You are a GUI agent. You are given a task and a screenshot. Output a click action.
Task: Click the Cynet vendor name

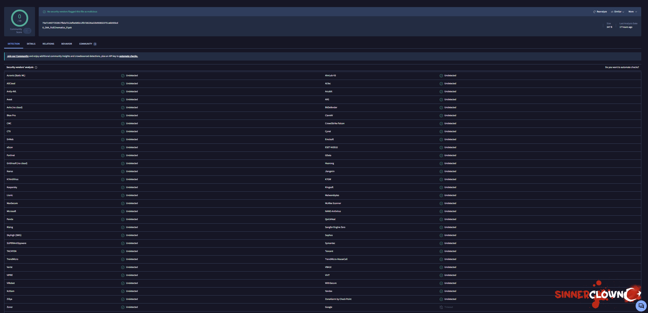coord(328,131)
